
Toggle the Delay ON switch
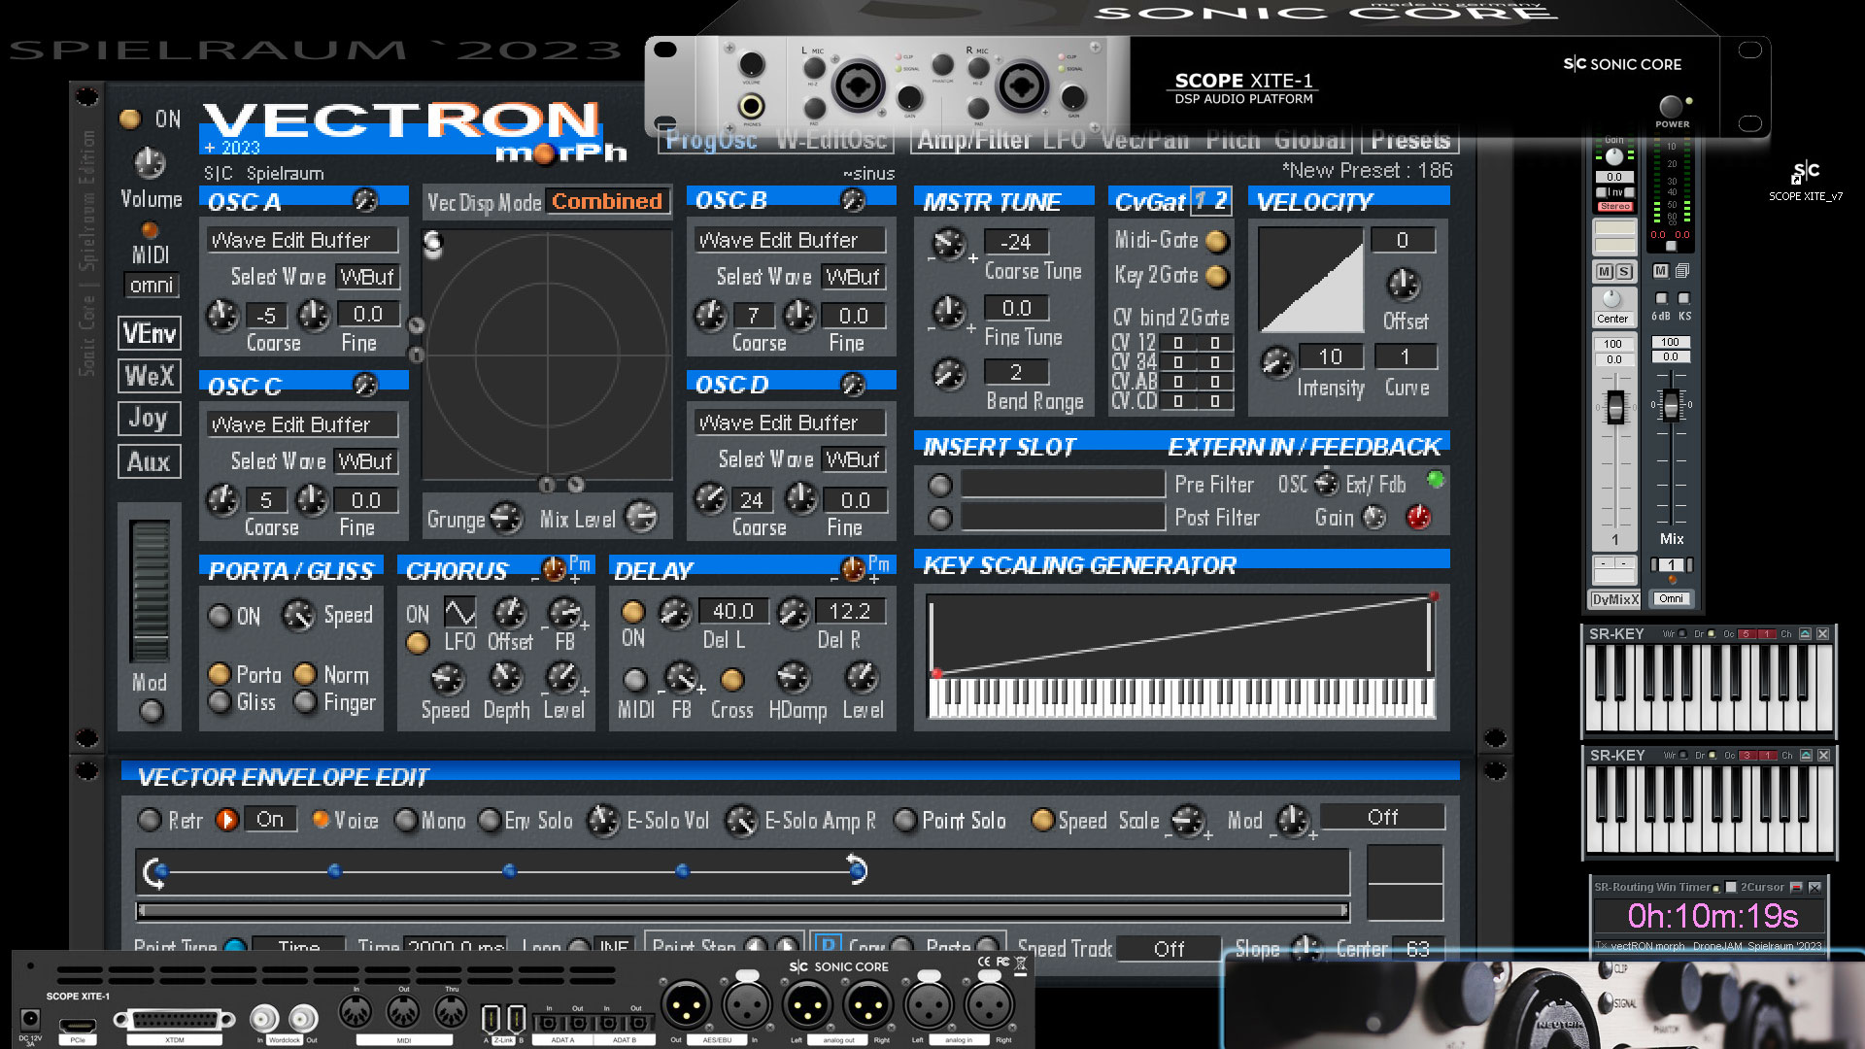tap(632, 612)
